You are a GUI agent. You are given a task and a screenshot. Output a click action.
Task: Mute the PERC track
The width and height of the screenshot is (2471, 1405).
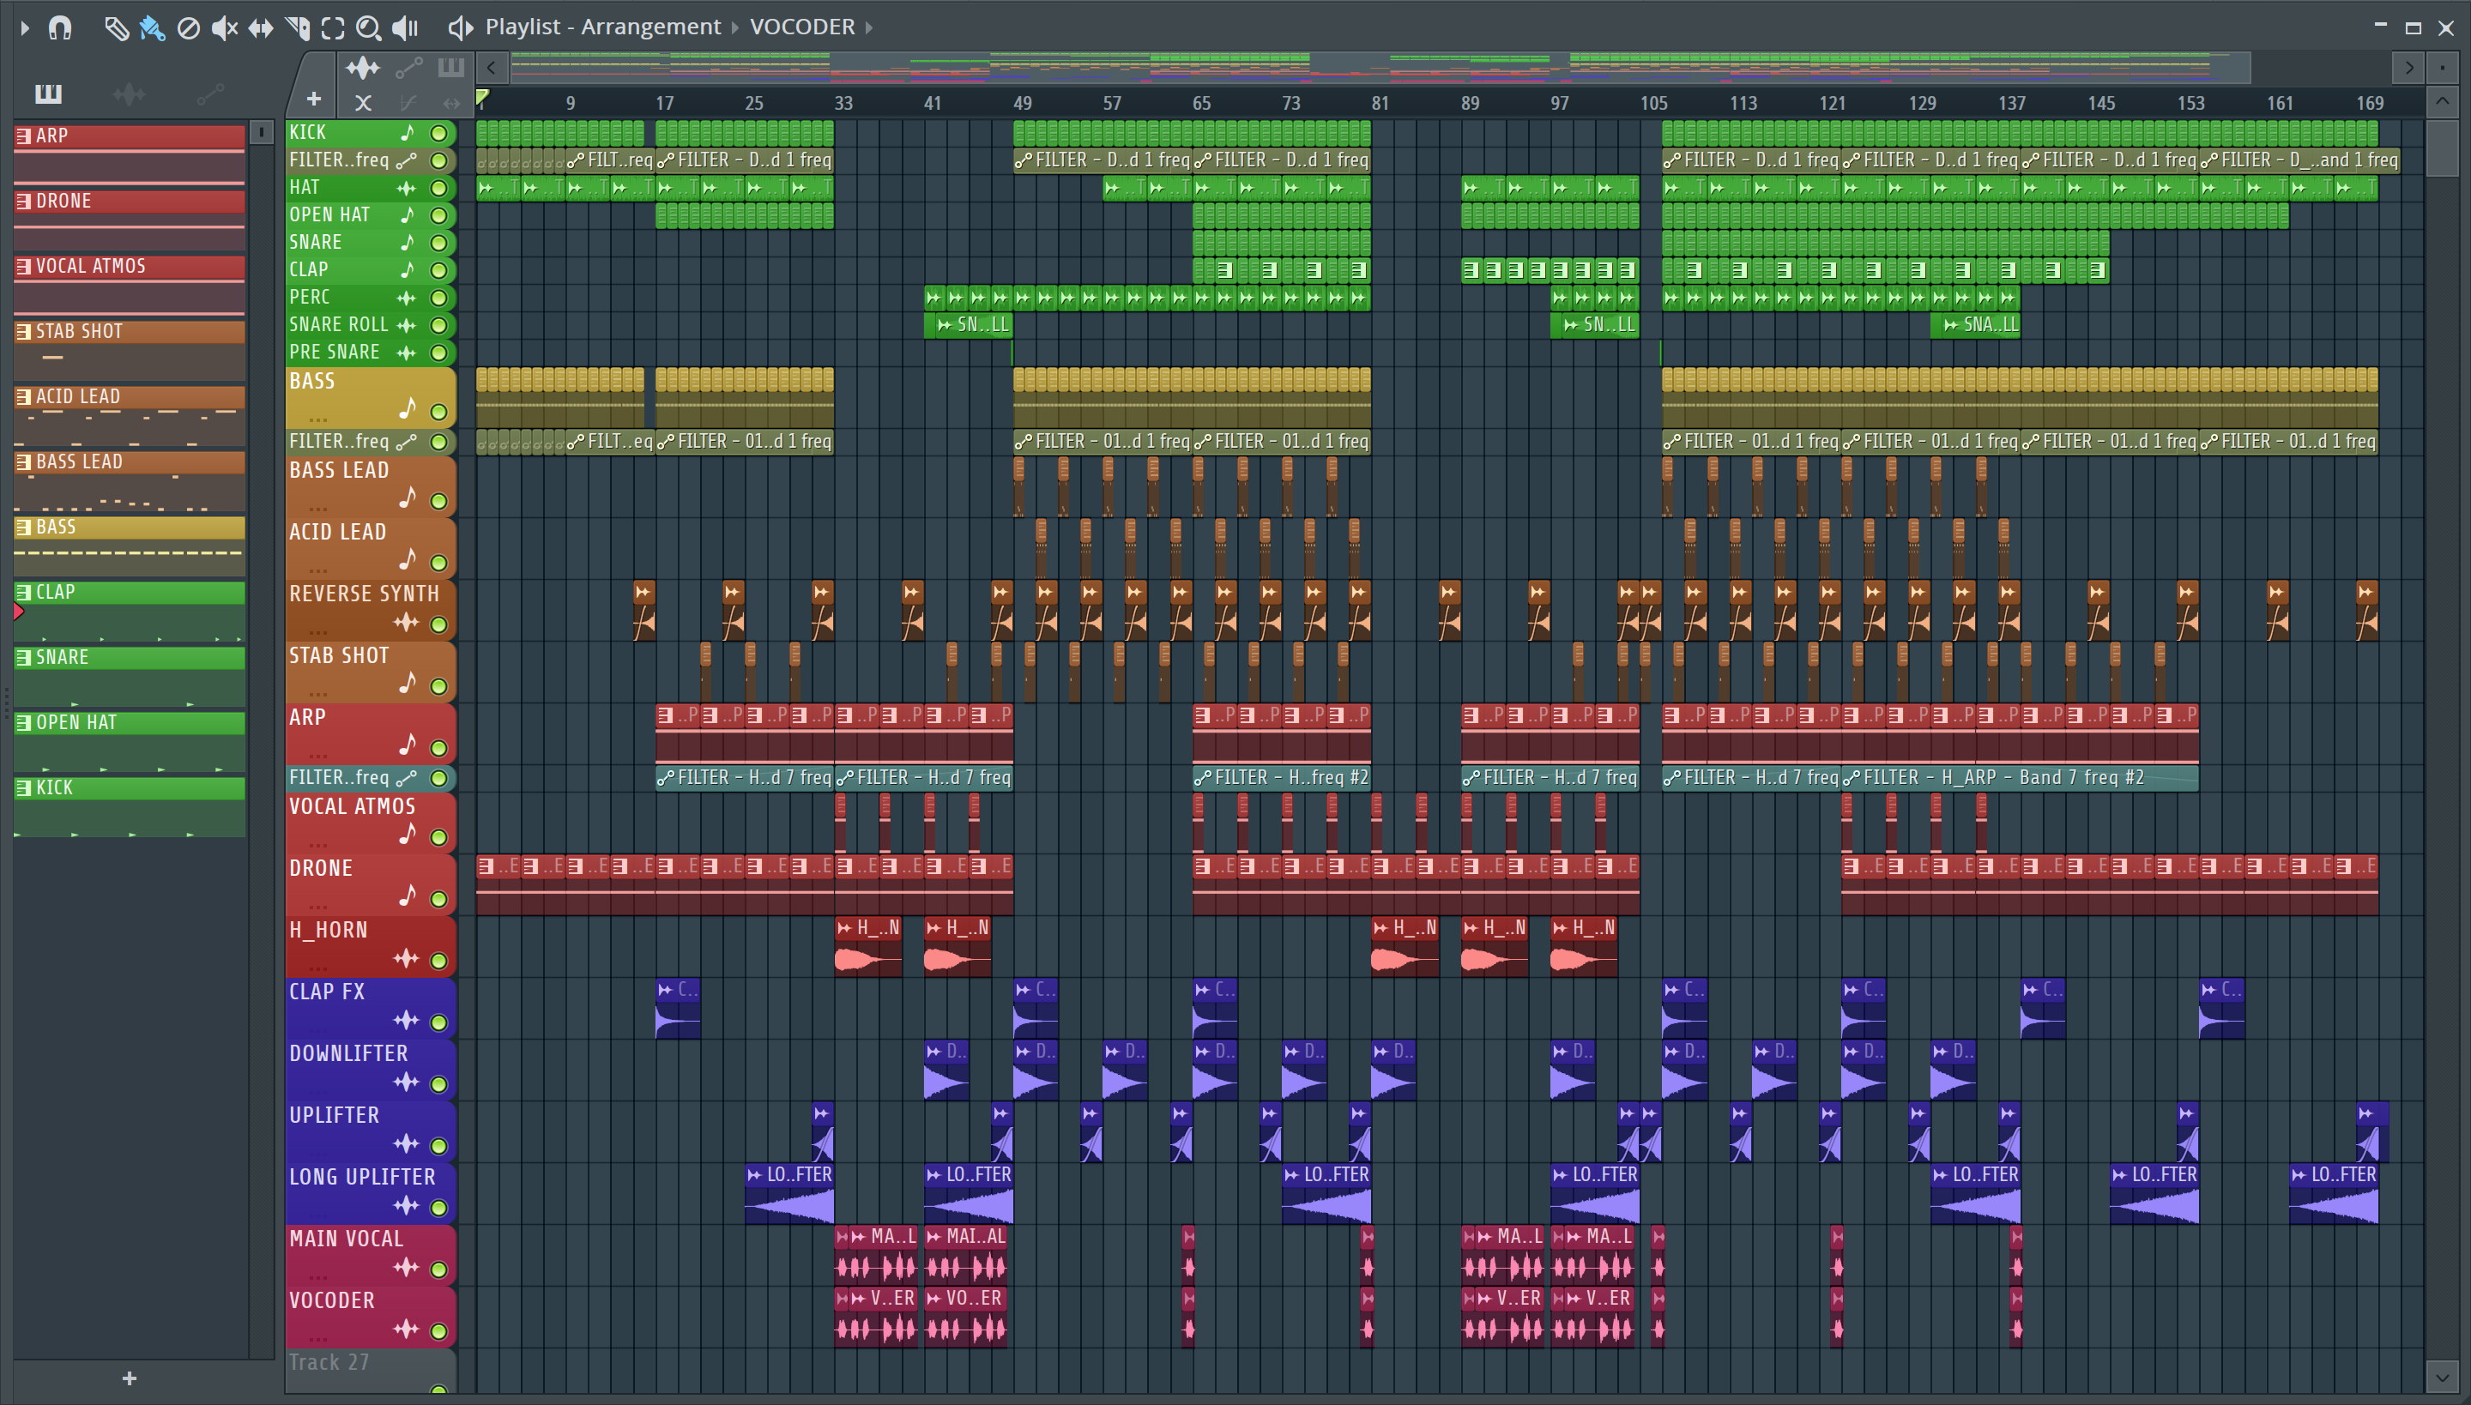[x=439, y=298]
